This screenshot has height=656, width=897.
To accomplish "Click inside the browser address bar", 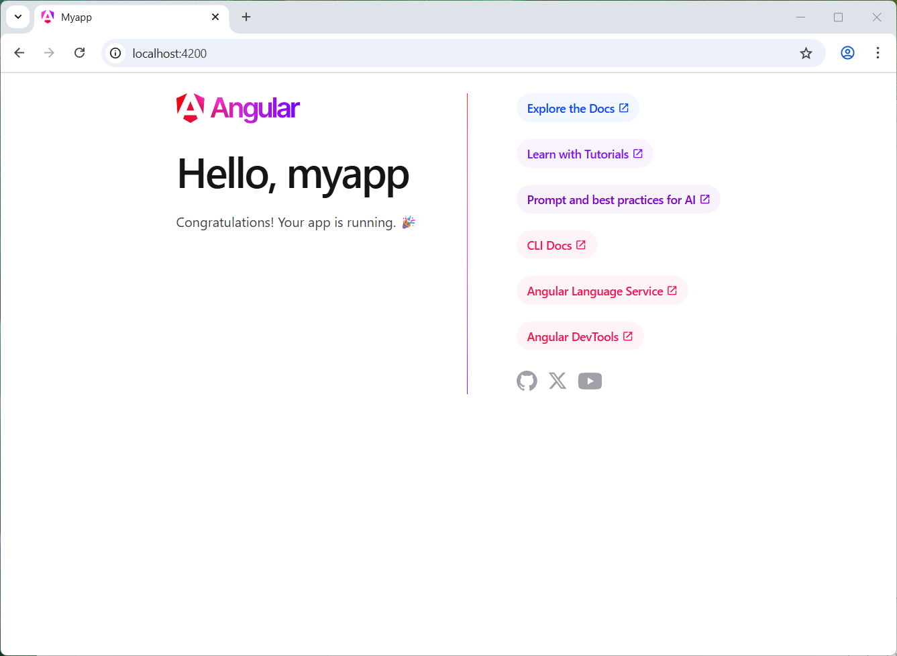I will pos(403,53).
